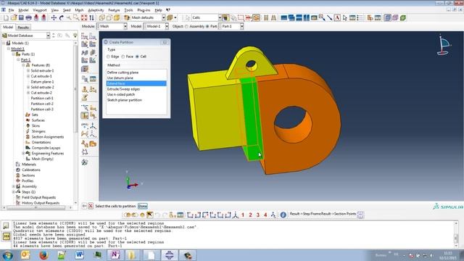Viewport: 464px width, 261px height.
Task: Click the Partition cell tool icon
Action: pyautogui.click(x=85, y=115)
